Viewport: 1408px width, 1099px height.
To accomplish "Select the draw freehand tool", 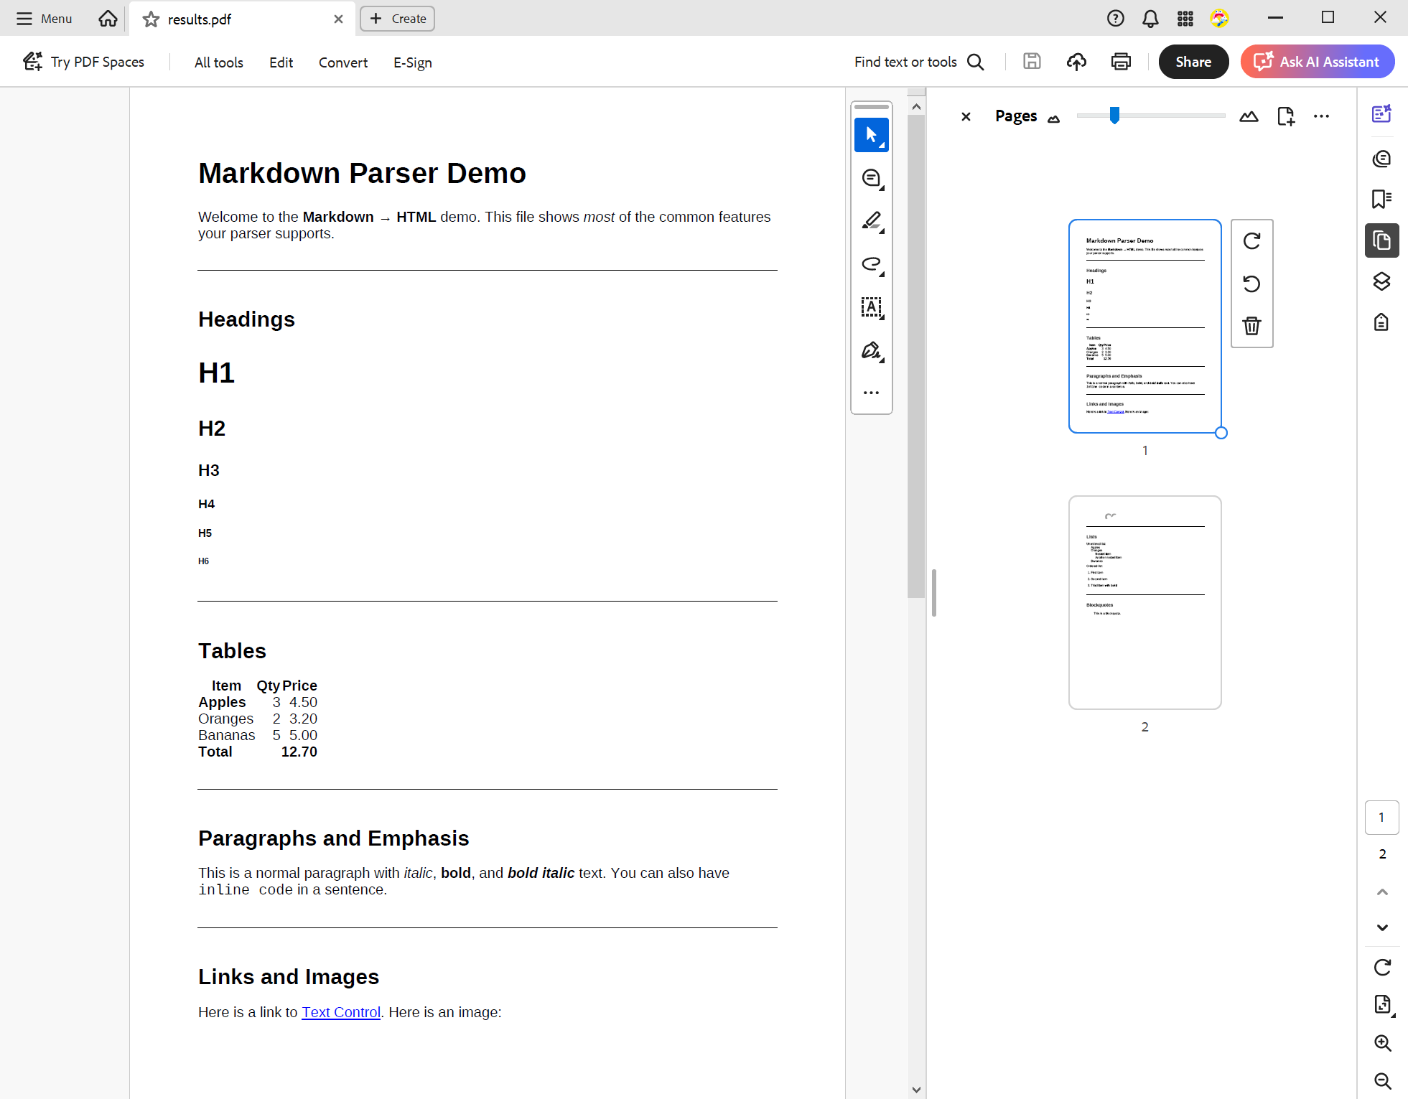I will 872,263.
